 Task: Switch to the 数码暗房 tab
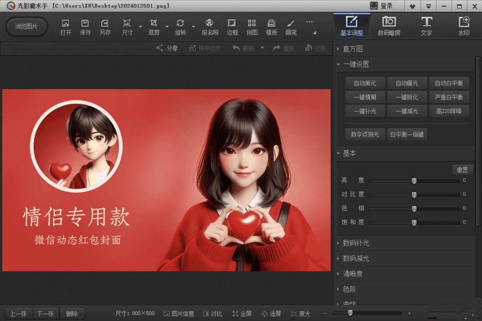390,25
